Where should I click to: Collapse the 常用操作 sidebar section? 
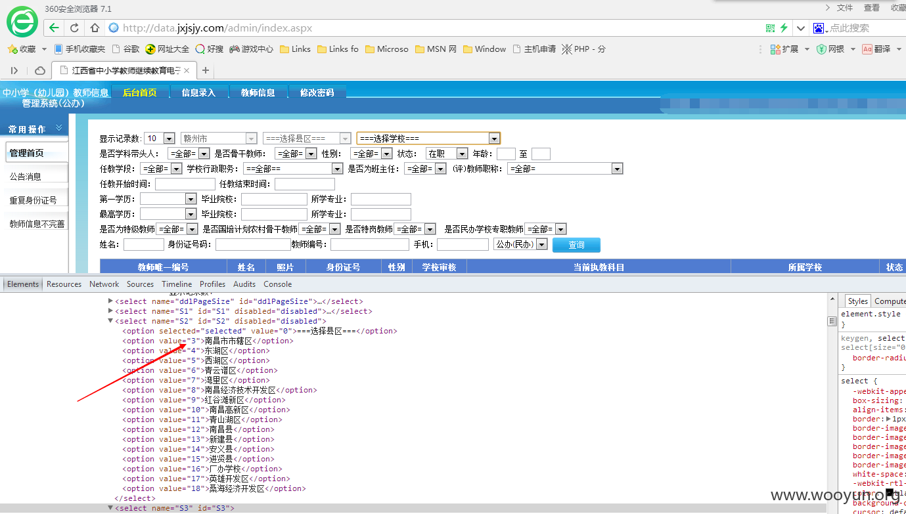point(58,127)
